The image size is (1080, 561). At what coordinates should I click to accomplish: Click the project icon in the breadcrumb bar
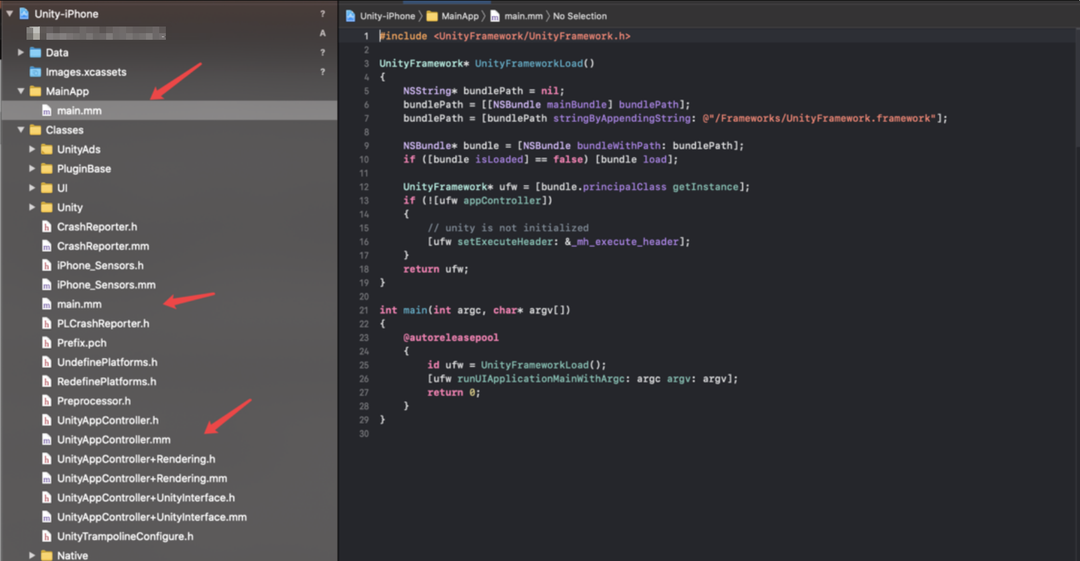coord(350,16)
